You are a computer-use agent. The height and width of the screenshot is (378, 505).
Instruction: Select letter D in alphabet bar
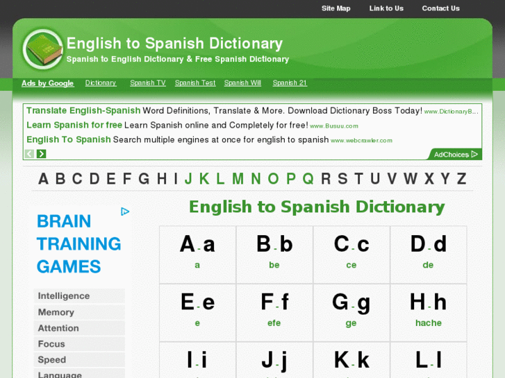[x=94, y=178]
